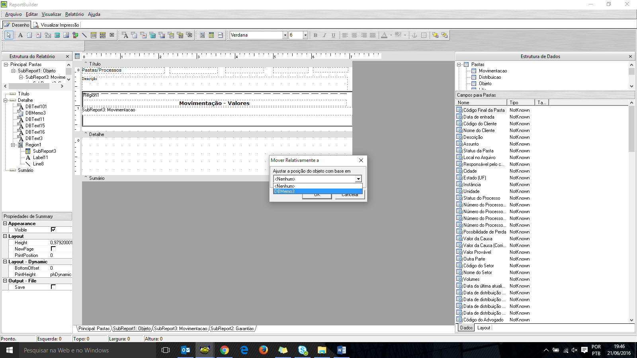Select the DBMemo data tool
Image resolution: width=637 pixels, height=358 pixels.
[134, 35]
